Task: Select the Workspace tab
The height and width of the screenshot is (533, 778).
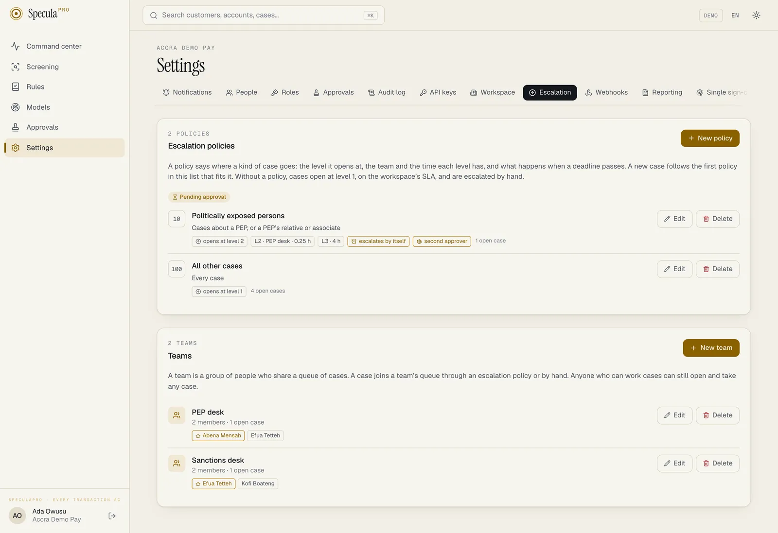Action: pyautogui.click(x=493, y=92)
